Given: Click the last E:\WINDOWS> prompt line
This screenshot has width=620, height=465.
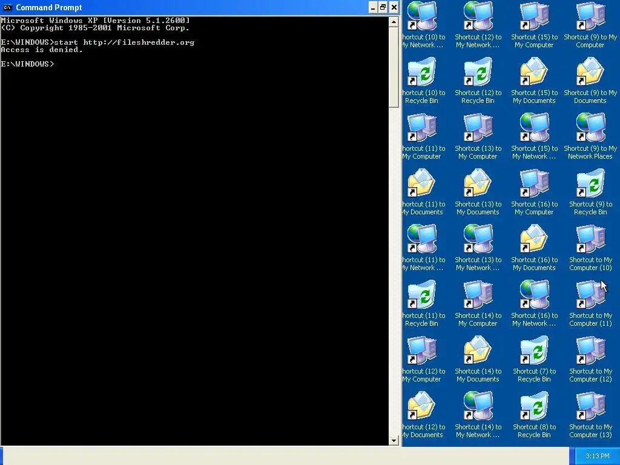Looking at the screenshot, I should tap(27, 64).
